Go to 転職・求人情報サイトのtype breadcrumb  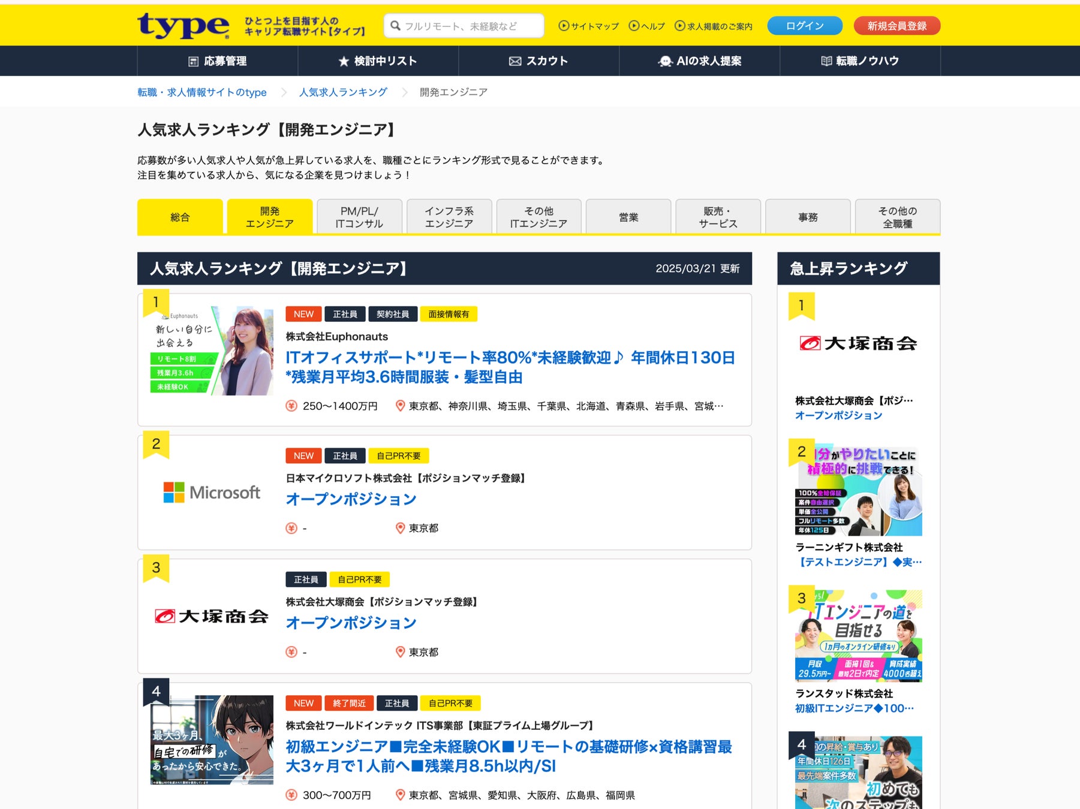coord(202,92)
